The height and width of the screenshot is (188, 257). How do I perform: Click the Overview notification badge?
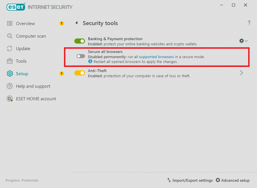pos(61,23)
